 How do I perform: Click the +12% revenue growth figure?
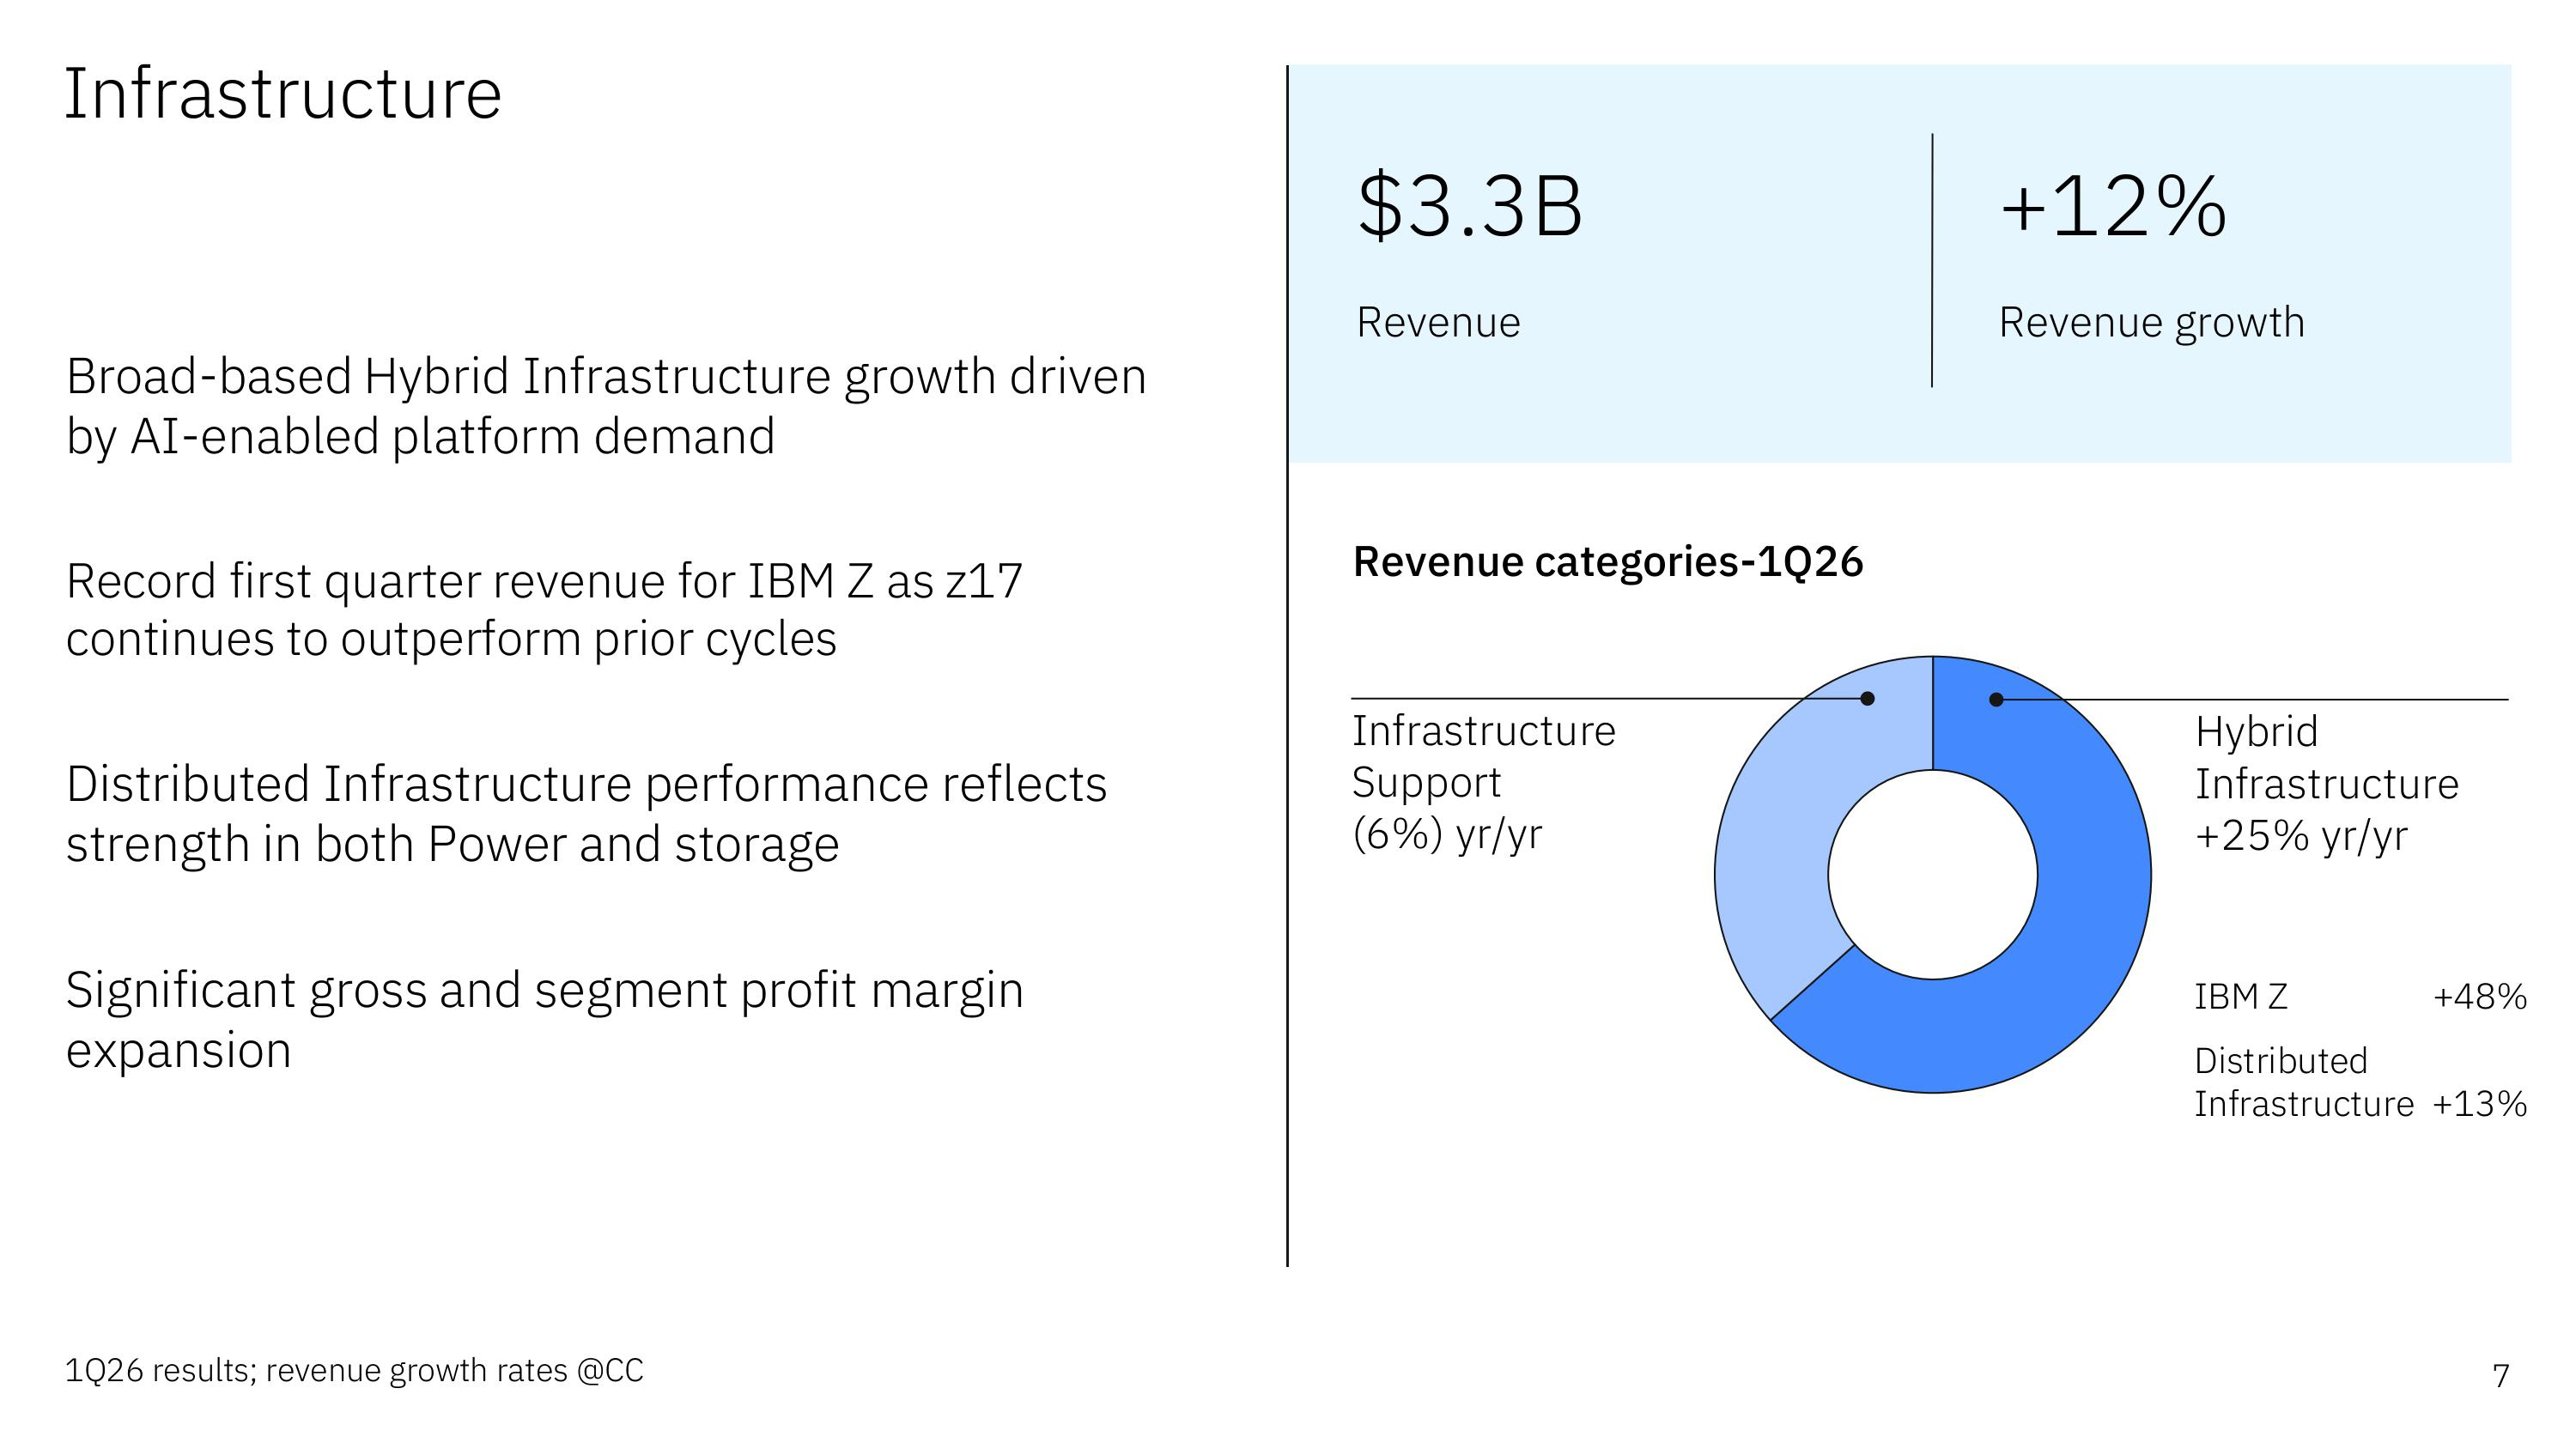point(2112,206)
